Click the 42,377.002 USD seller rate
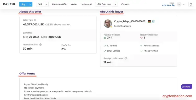The height and width of the screenshot is (100, 196). [34, 25]
